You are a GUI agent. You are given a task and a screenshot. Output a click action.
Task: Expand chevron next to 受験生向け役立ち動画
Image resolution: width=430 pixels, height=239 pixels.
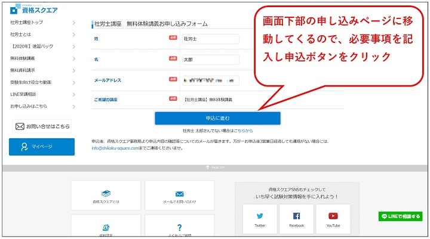click(x=74, y=82)
